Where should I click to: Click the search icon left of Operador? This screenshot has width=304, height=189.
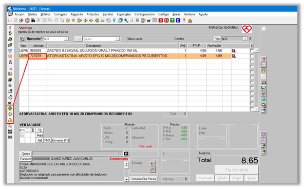[x=22, y=39]
